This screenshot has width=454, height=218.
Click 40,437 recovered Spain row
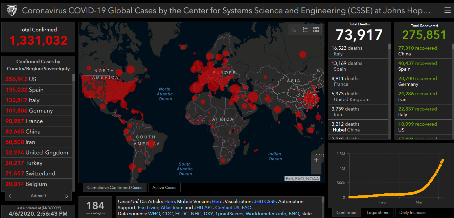click(x=423, y=66)
